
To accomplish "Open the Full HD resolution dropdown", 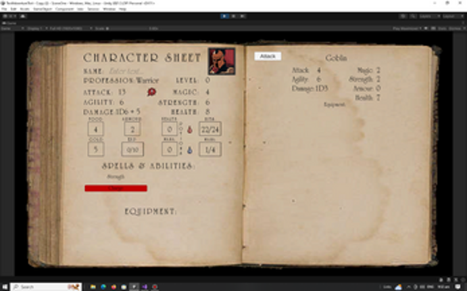I will pos(70,28).
